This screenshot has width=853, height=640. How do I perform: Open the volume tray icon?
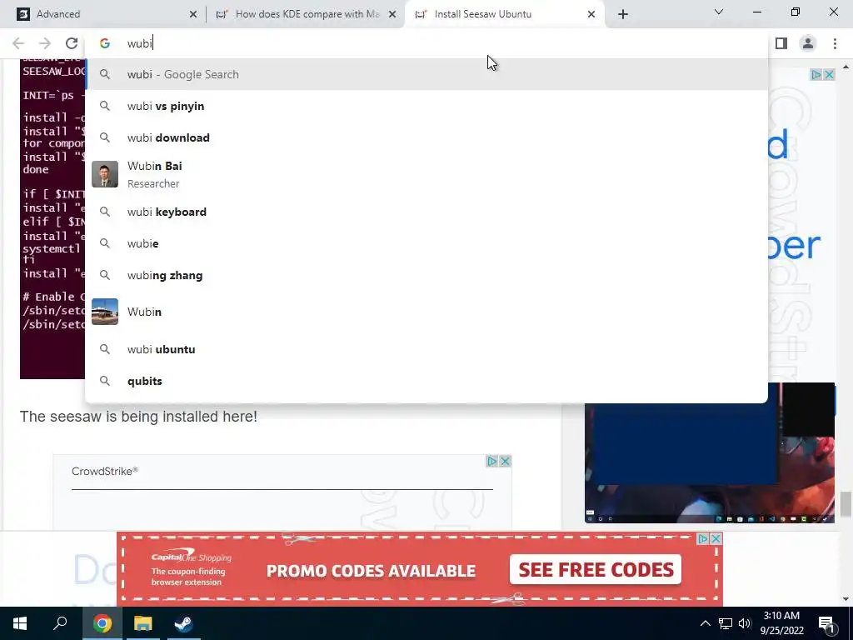coord(745,623)
